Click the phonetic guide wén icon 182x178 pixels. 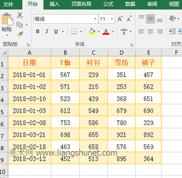click(124, 31)
